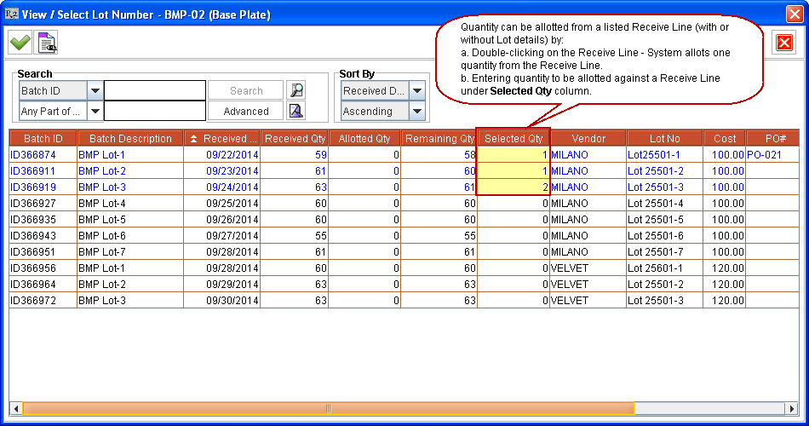Click the magnifier search icon
Viewport: 809px width, 426px height.
coord(295,90)
